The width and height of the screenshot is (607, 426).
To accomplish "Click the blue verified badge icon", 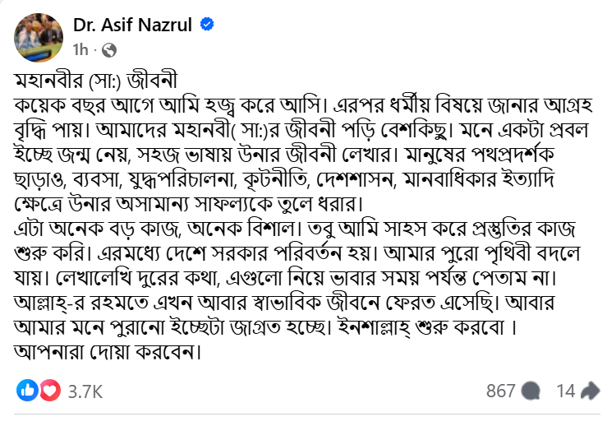I will tap(209, 25).
